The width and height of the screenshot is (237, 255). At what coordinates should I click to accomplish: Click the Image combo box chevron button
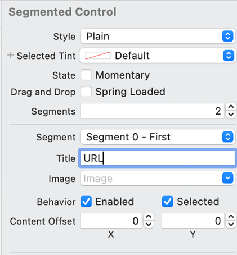click(x=228, y=178)
